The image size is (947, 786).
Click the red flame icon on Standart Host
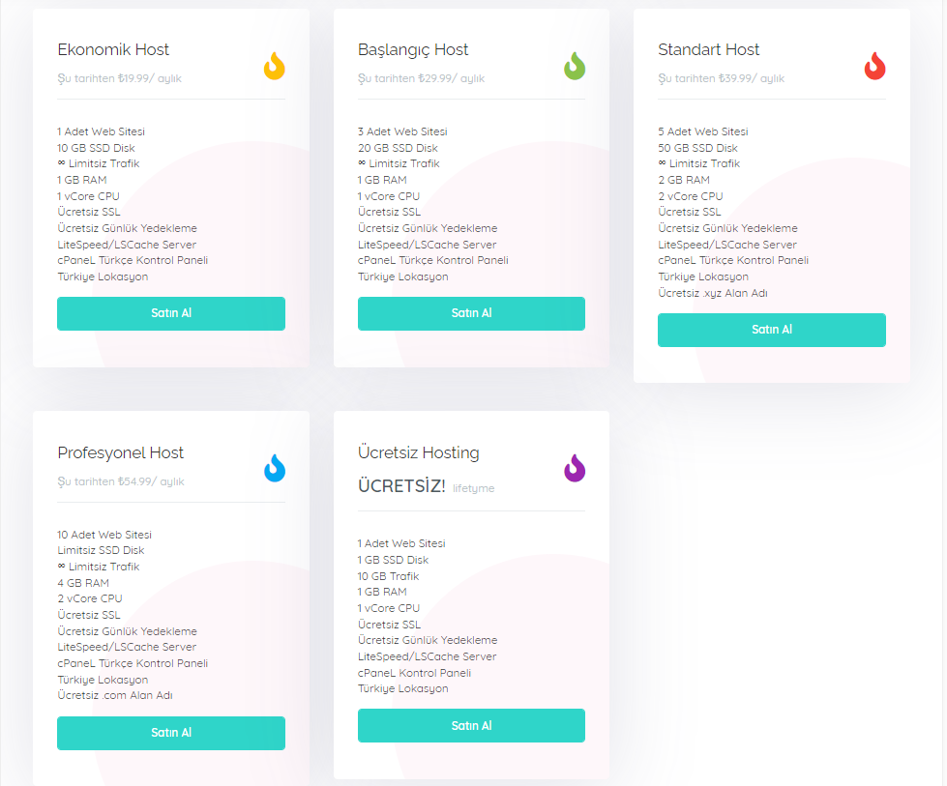point(874,66)
